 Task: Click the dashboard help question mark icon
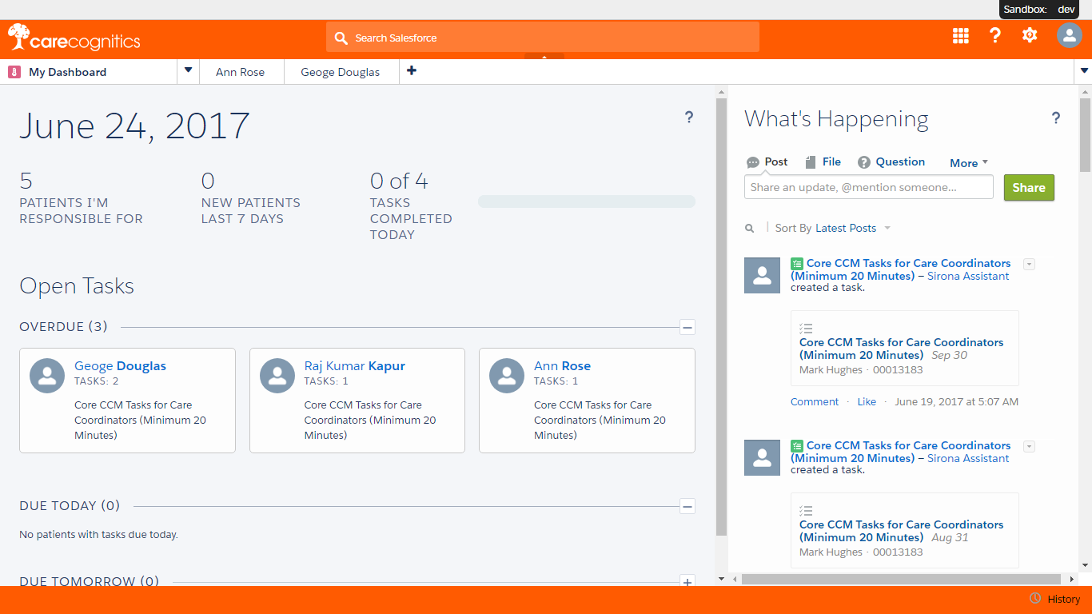(689, 118)
